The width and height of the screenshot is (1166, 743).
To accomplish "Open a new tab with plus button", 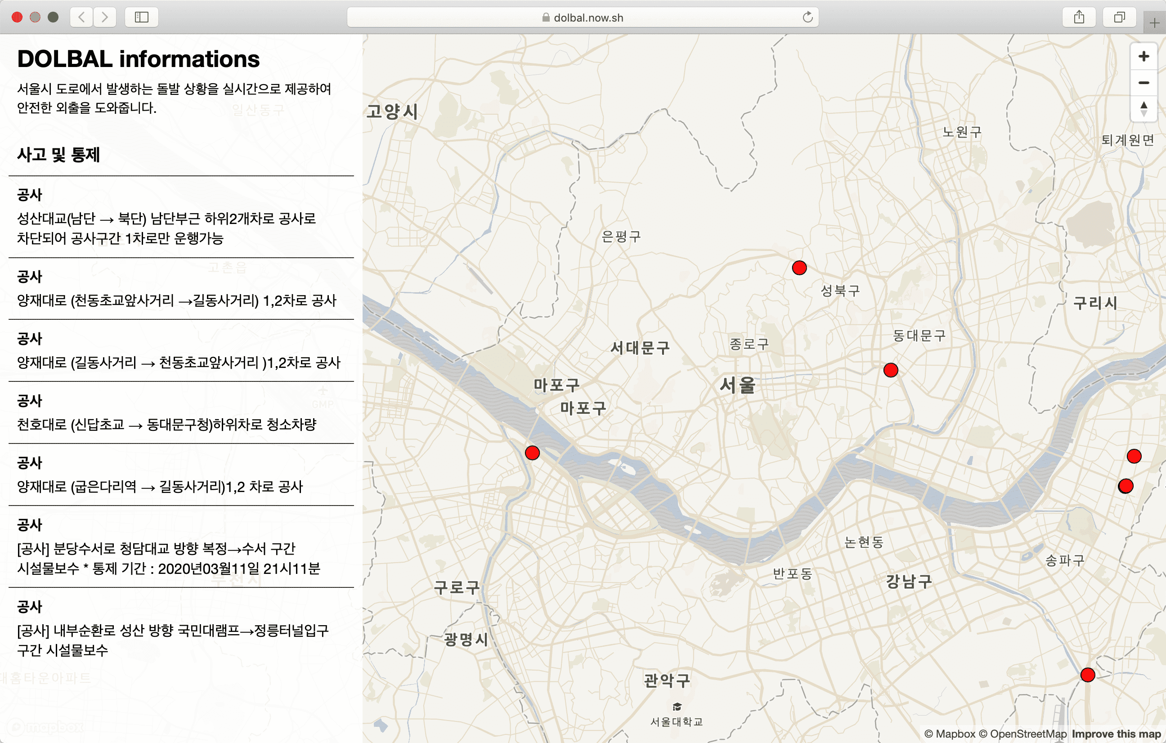I will [x=1154, y=23].
